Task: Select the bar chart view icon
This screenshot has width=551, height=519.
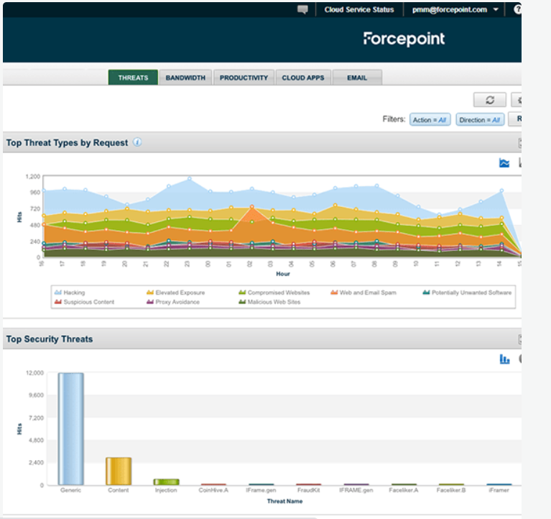Action: click(x=504, y=359)
